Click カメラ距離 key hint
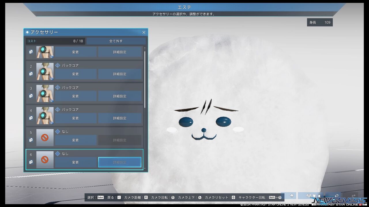 (x=136, y=198)
